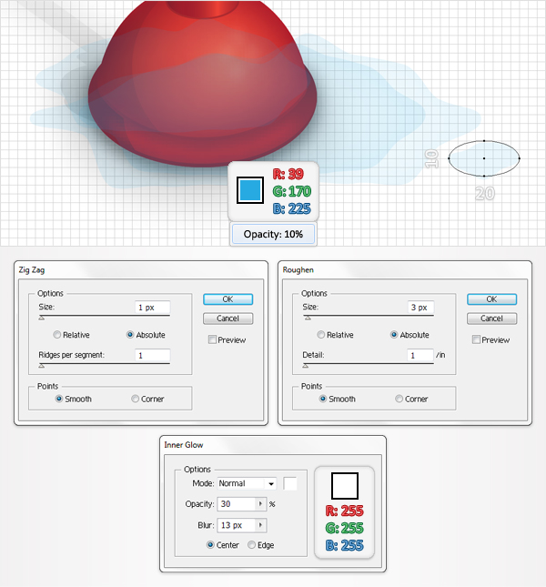Image resolution: width=546 pixels, height=587 pixels.
Task: Click the Zig Zag Size input field
Action: point(153,308)
